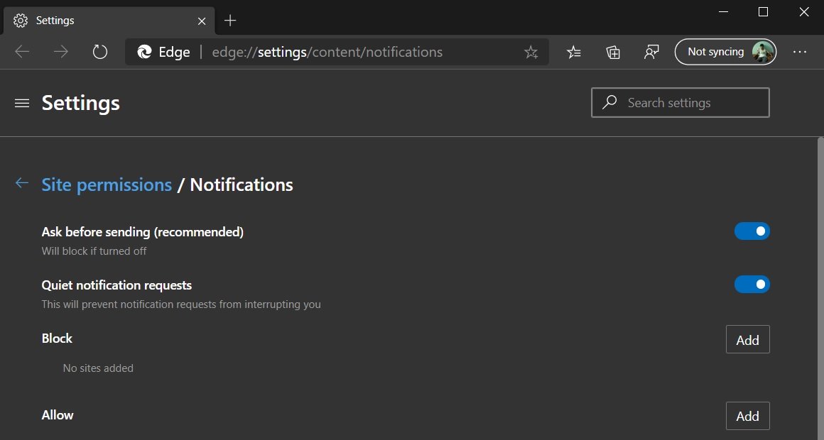Click the address bar URL

tap(327, 52)
